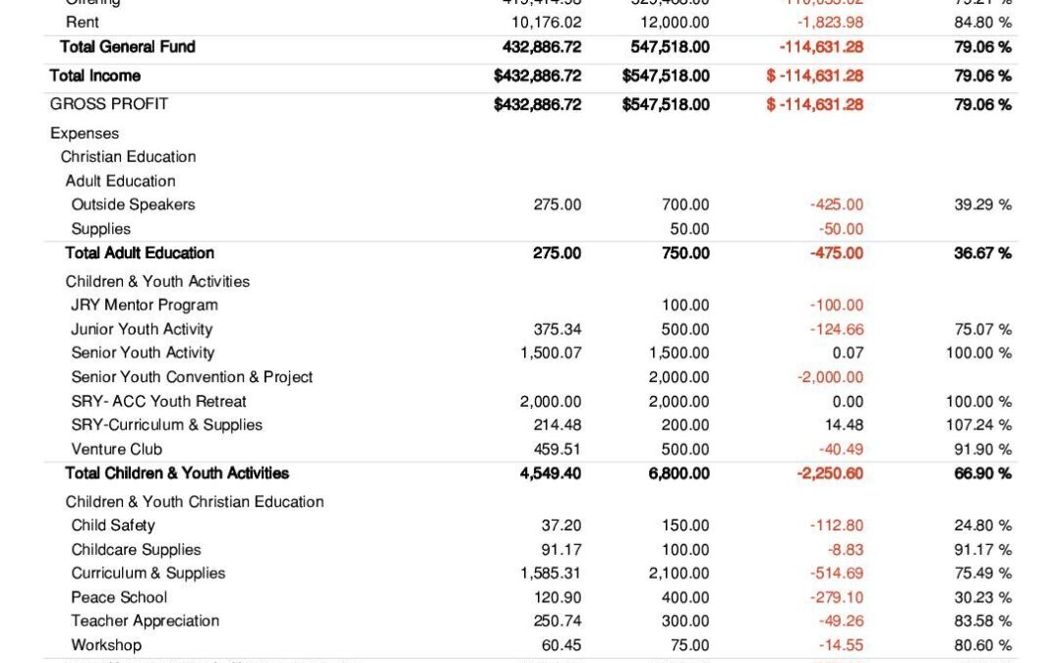The image size is (1062, 663).
Task: Select the 'Expenses' section heading
Action: (x=85, y=134)
